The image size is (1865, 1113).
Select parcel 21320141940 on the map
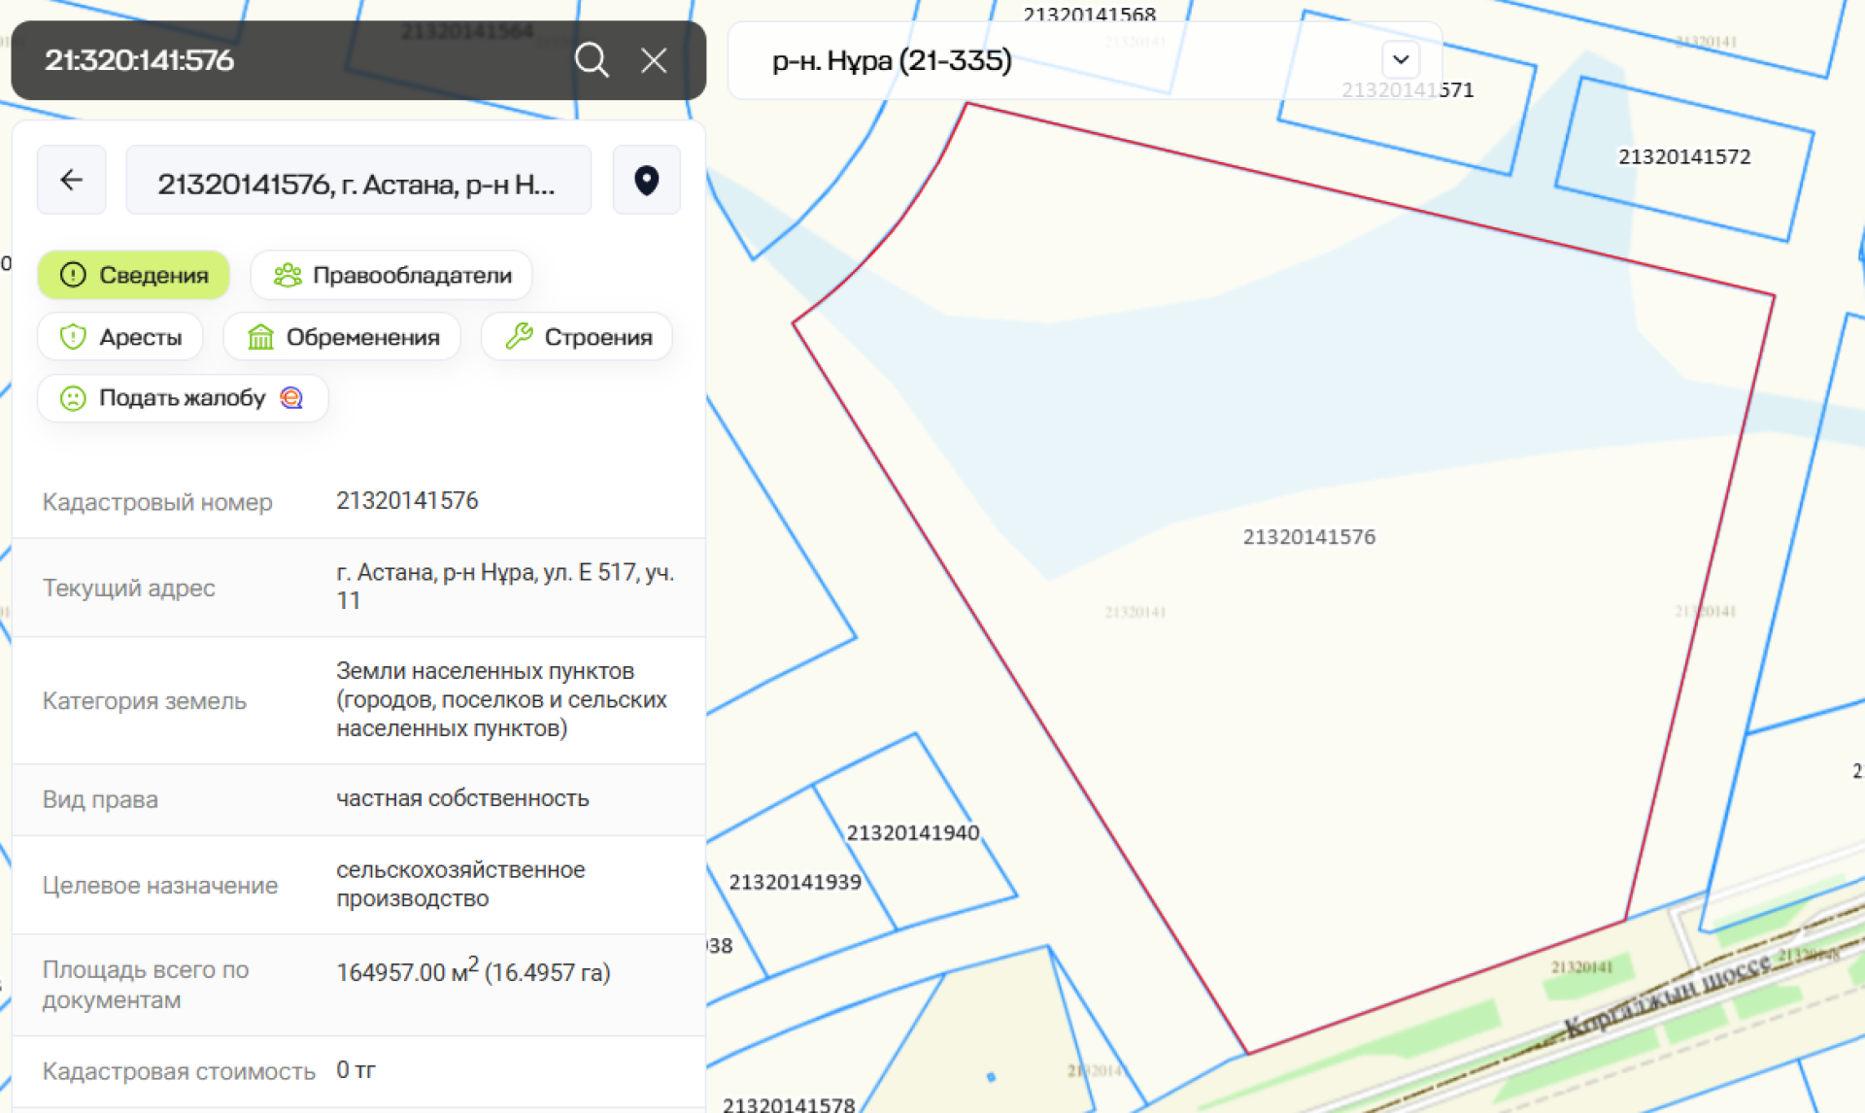[911, 832]
